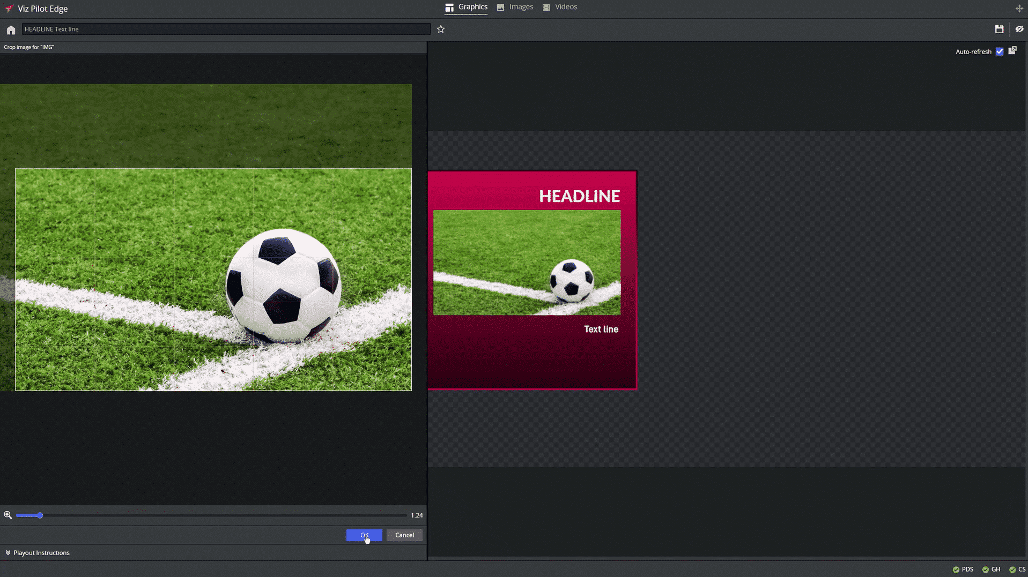Screen dimensions: 1028x577
Task: Open the preview in a new window icon
Action: pyautogui.click(x=1013, y=50)
